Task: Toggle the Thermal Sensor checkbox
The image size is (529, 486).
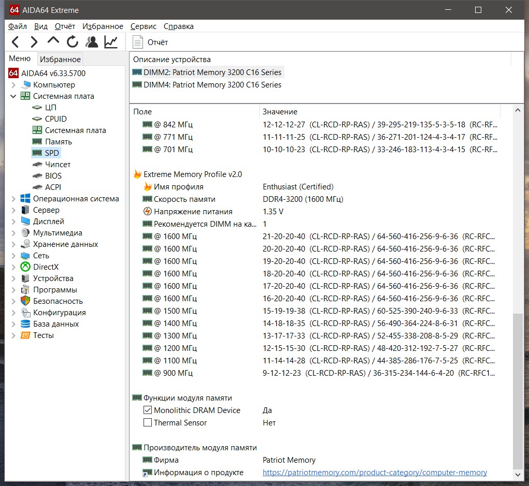Action: pos(148,423)
